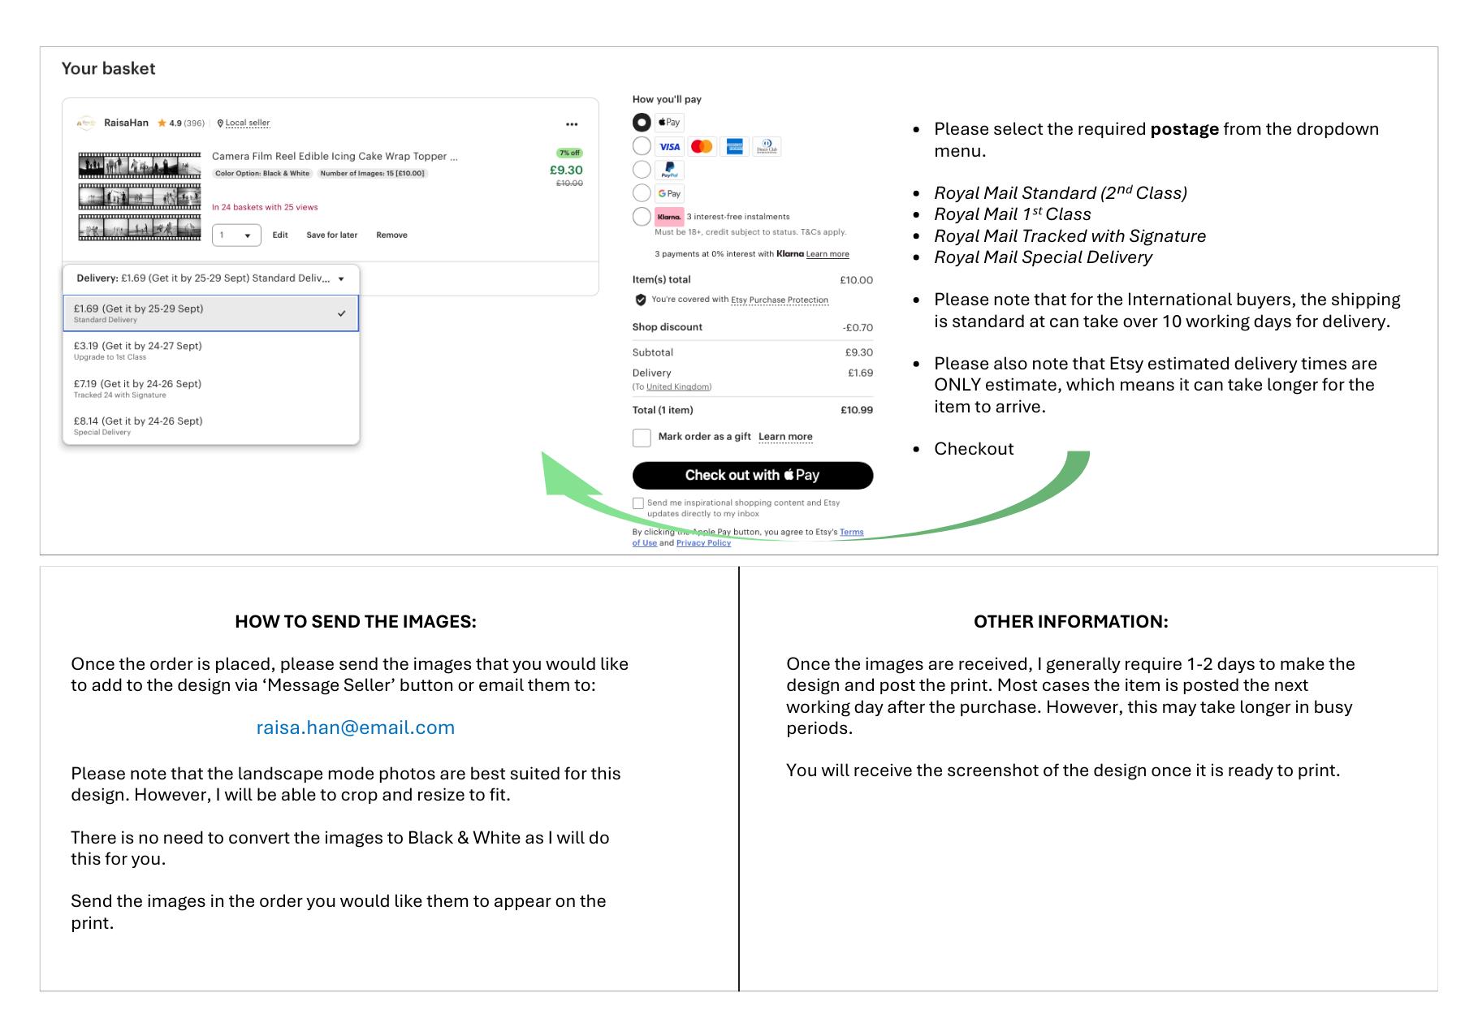This screenshot has height=1023, width=1478.
Task: Click Save for later
Action: pos(331,235)
